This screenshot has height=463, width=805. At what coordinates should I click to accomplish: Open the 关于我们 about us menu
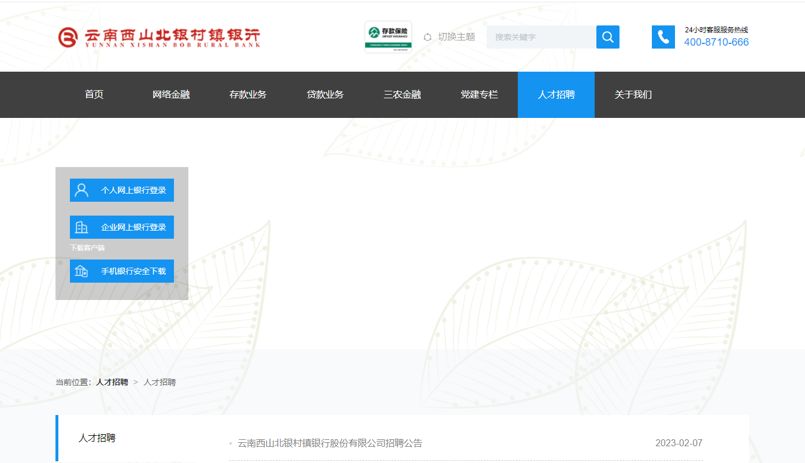point(633,95)
